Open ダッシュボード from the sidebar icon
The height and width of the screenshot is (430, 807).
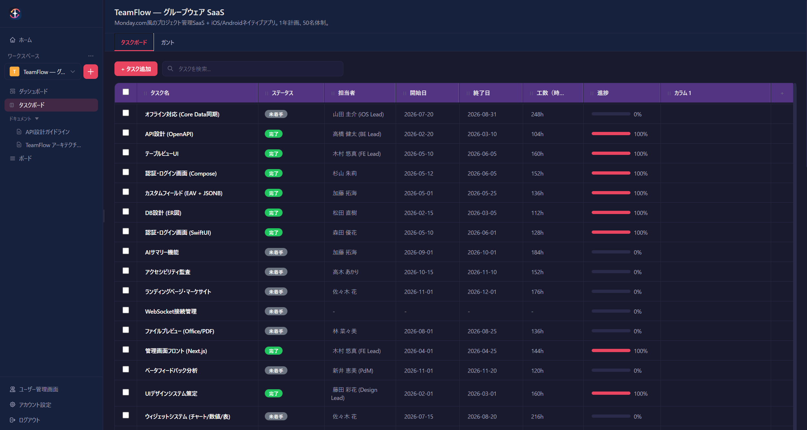click(13, 91)
